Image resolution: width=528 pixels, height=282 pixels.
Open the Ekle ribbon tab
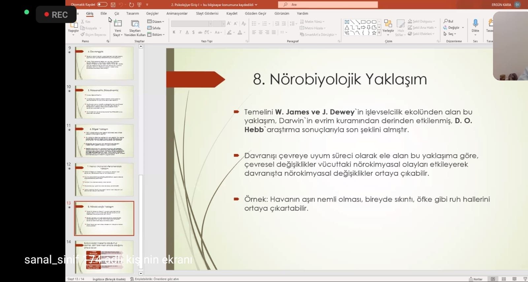point(104,14)
